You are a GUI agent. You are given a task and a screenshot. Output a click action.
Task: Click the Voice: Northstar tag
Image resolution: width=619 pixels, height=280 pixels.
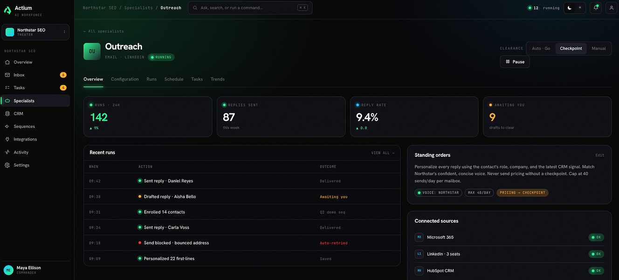pyautogui.click(x=438, y=193)
